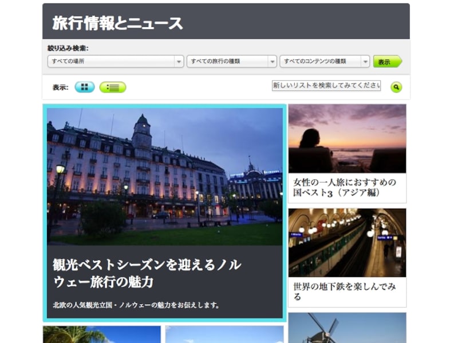Click the 絞り込み検索 label

pos(68,48)
